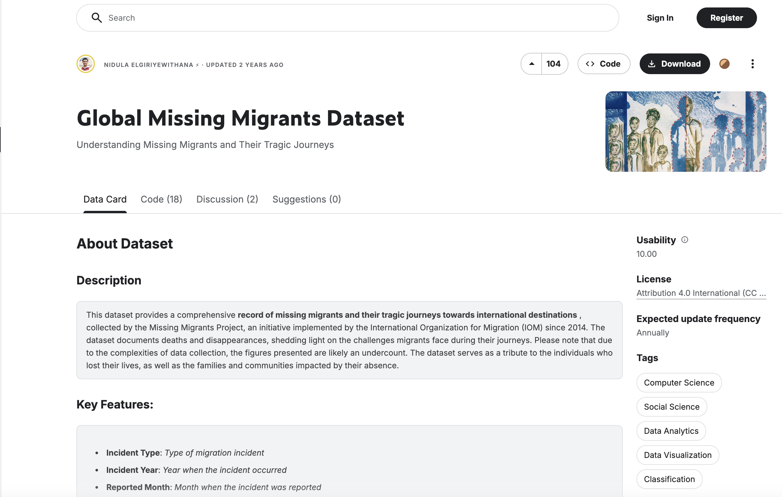
Task: Open the Attribution 4.0 International license link
Action: click(x=701, y=293)
